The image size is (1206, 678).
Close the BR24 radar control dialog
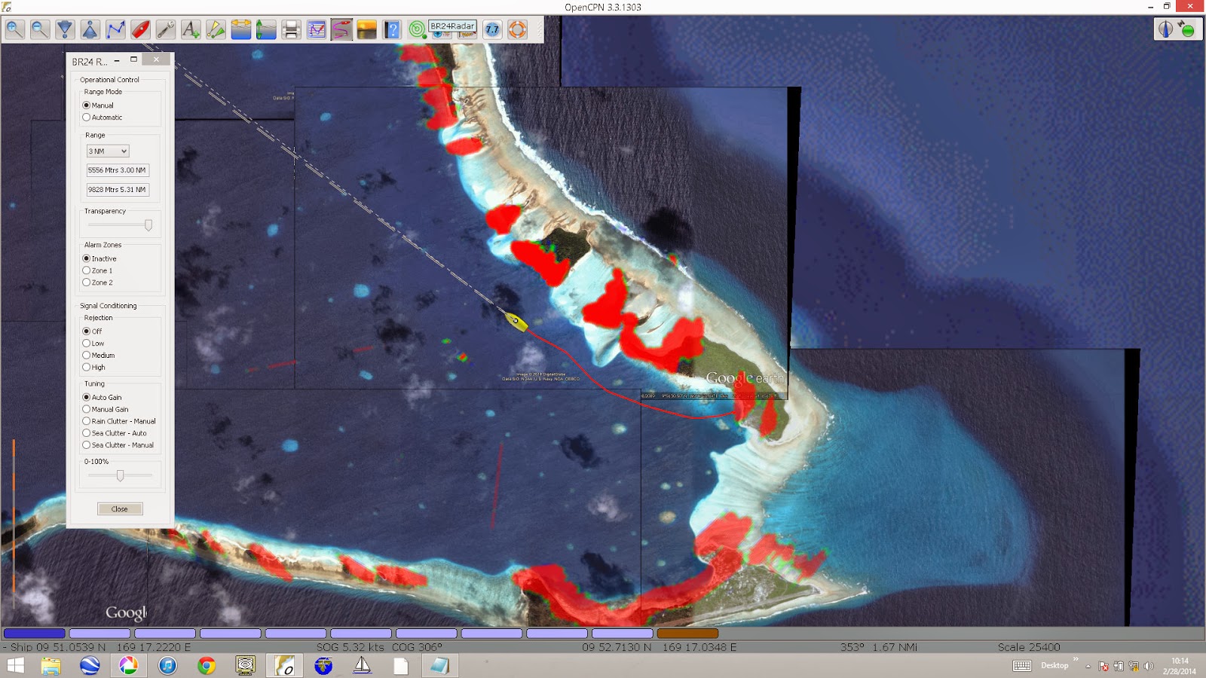120,509
